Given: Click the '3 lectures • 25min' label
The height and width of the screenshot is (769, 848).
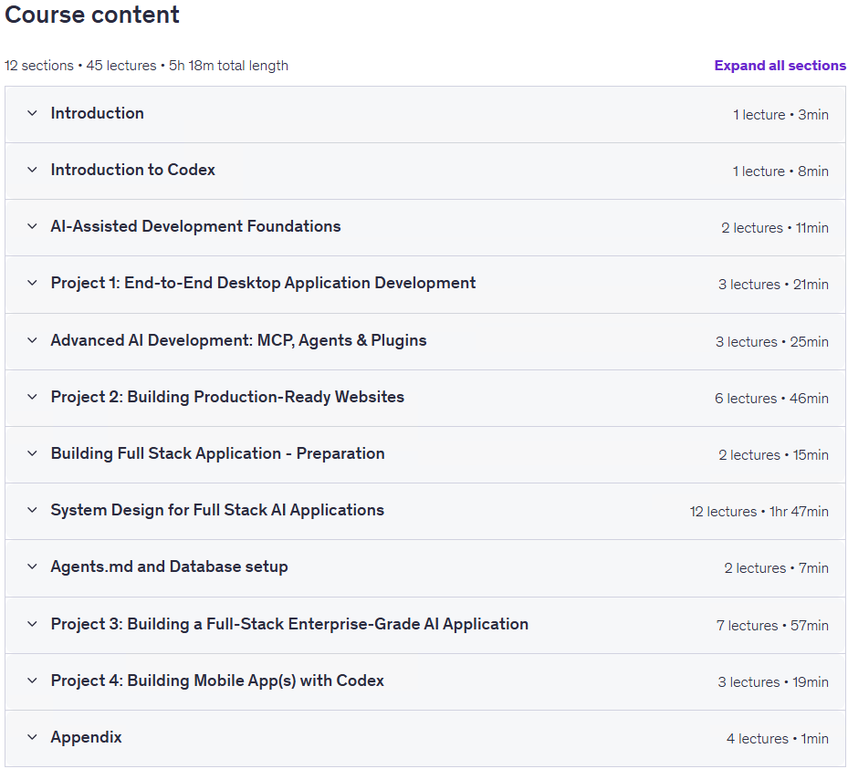Looking at the screenshot, I should pos(771,342).
